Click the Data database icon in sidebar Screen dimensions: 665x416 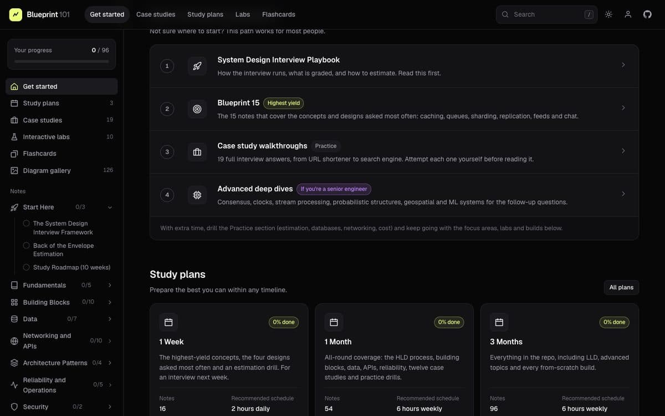14,319
